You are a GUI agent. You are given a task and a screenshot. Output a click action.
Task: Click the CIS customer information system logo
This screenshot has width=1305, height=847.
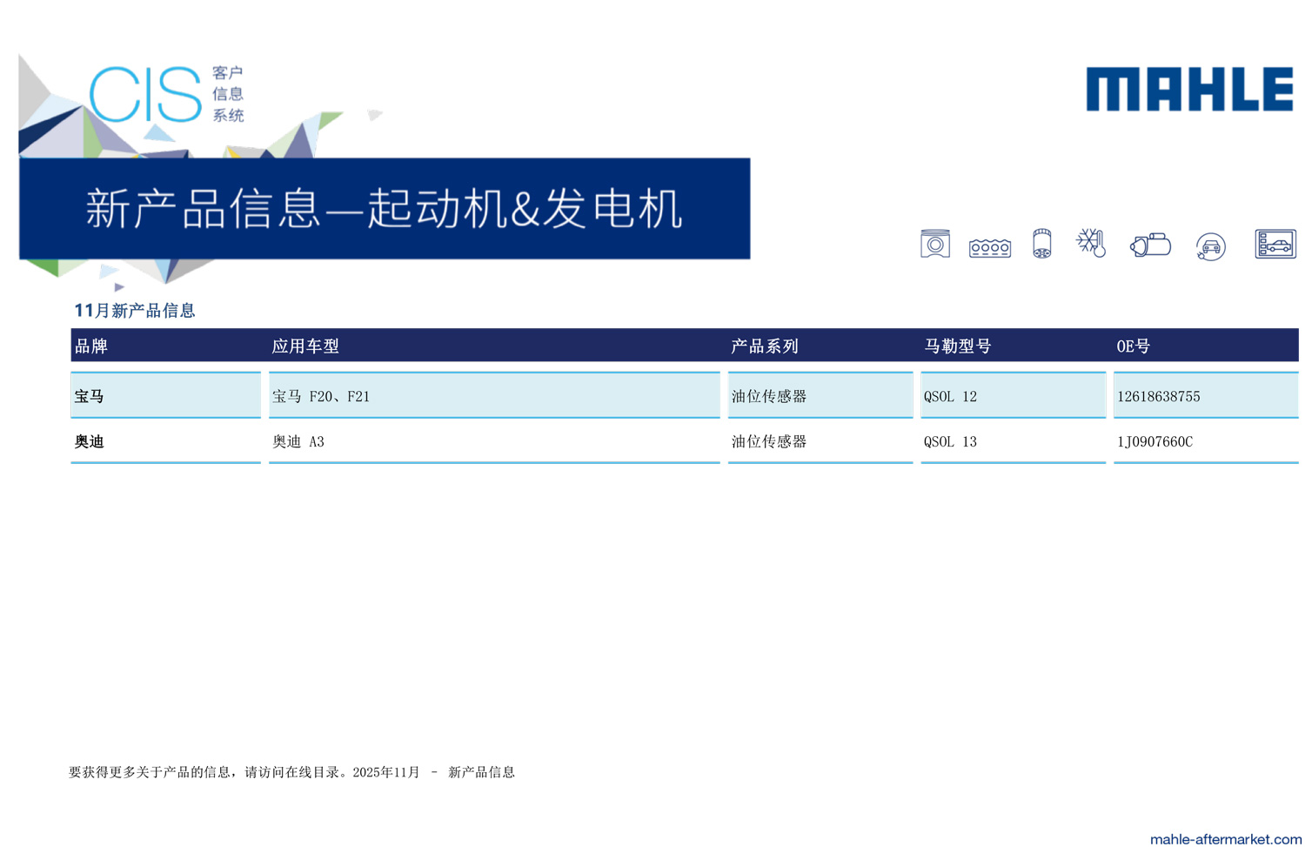pos(167,94)
